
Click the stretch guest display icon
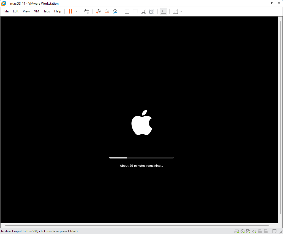(x=175, y=11)
